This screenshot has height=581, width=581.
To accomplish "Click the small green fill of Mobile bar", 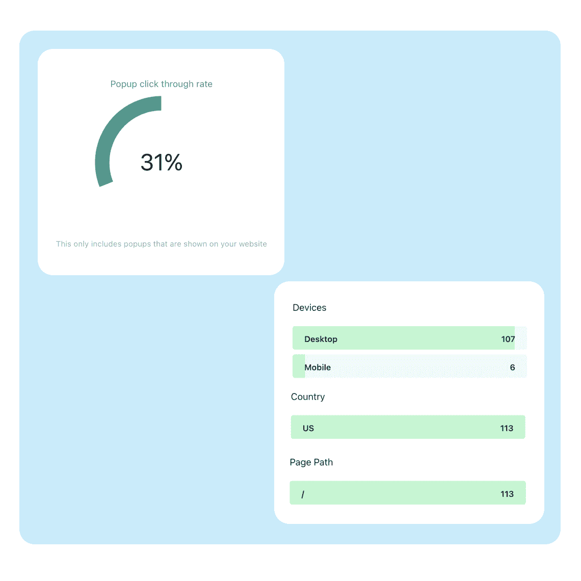I will [299, 366].
